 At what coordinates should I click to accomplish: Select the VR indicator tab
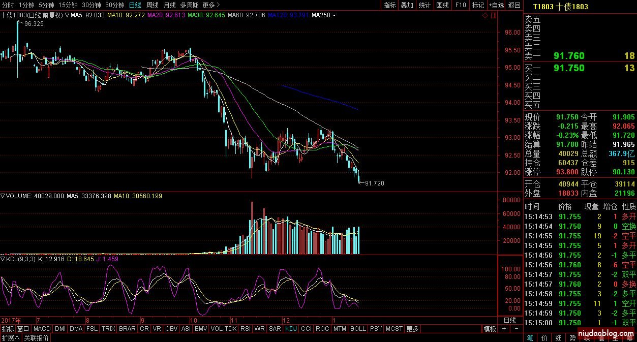click(x=158, y=329)
